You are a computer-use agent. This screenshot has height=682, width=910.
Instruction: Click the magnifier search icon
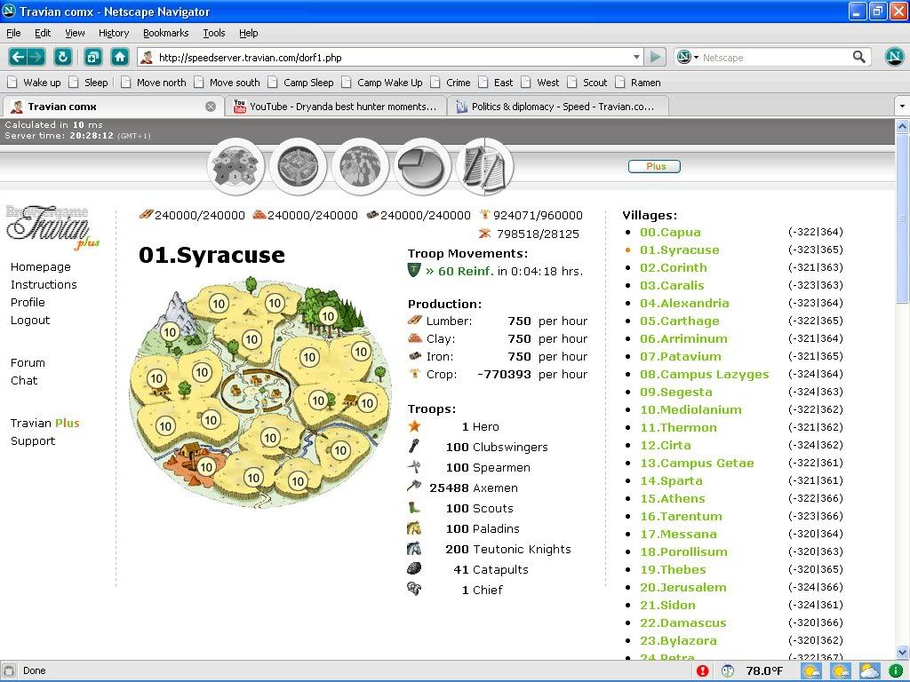point(859,57)
